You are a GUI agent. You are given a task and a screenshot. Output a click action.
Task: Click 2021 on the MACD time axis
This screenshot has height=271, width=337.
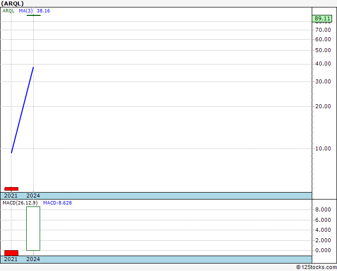(x=11, y=259)
